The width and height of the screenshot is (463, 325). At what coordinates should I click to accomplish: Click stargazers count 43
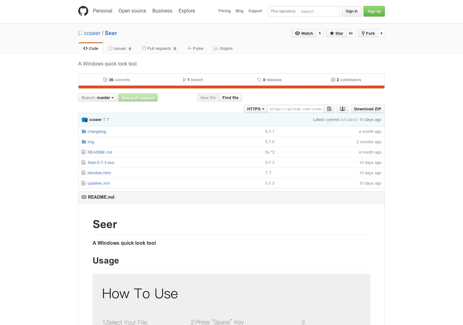click(x=351, y=33)
